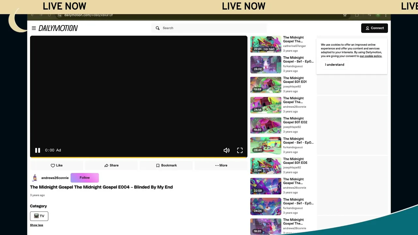Bookmark this video
Screen dimensions: 418x235
pos(166,165)
